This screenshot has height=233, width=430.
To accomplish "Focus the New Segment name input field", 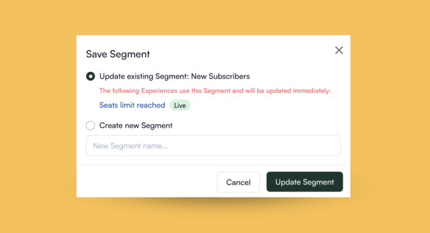I will (x=213, y=146).
